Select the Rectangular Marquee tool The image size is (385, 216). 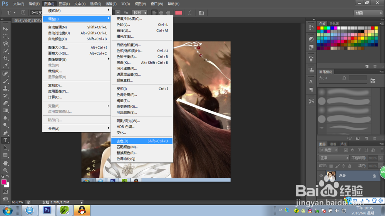[5, 36]
